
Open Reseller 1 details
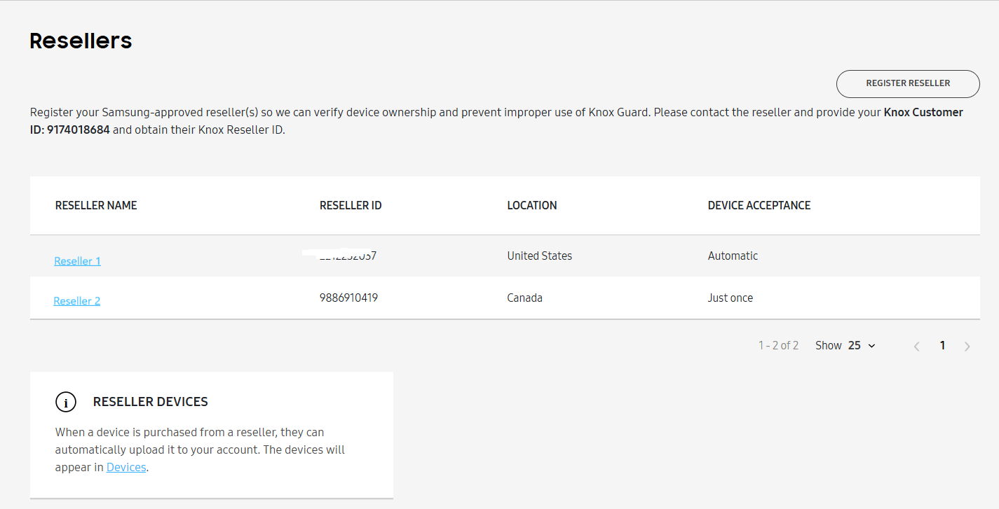77,260
